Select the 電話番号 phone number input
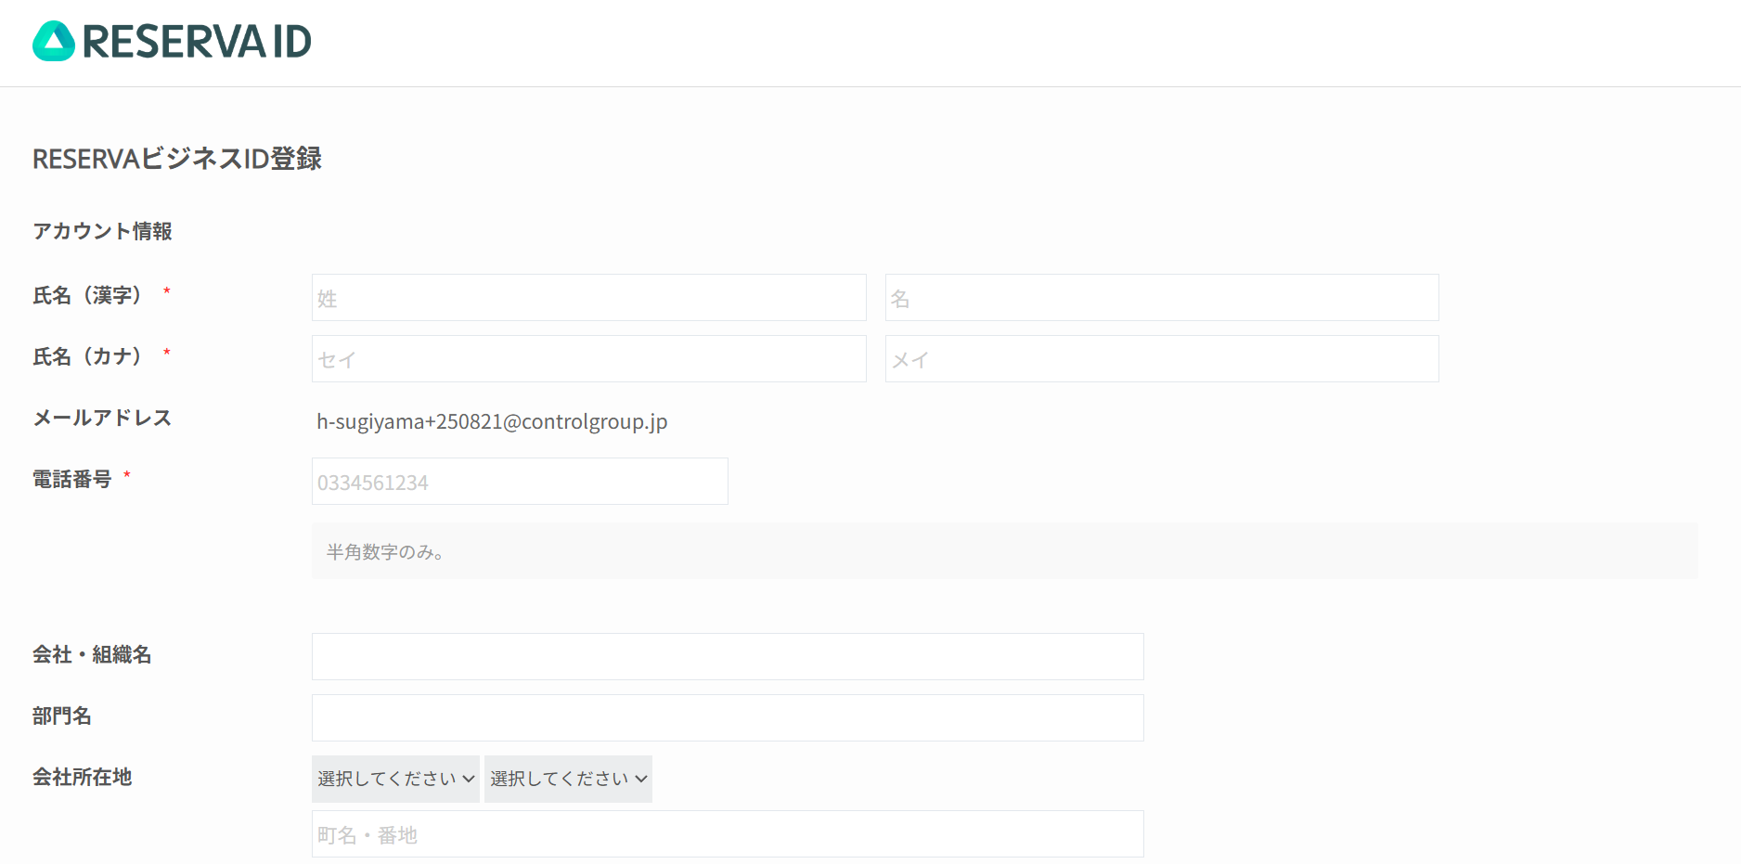The height and width of the screenshot is (864, 1741). coord(520,482)
